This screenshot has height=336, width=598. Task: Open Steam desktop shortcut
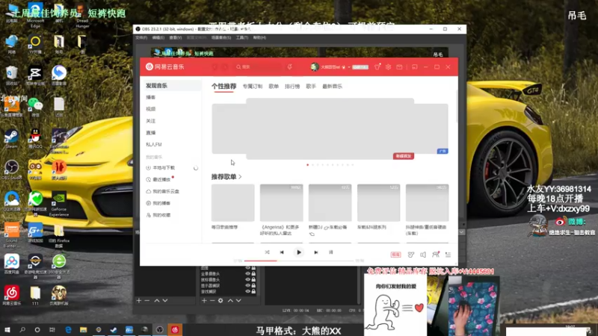(x=11, y=139)
